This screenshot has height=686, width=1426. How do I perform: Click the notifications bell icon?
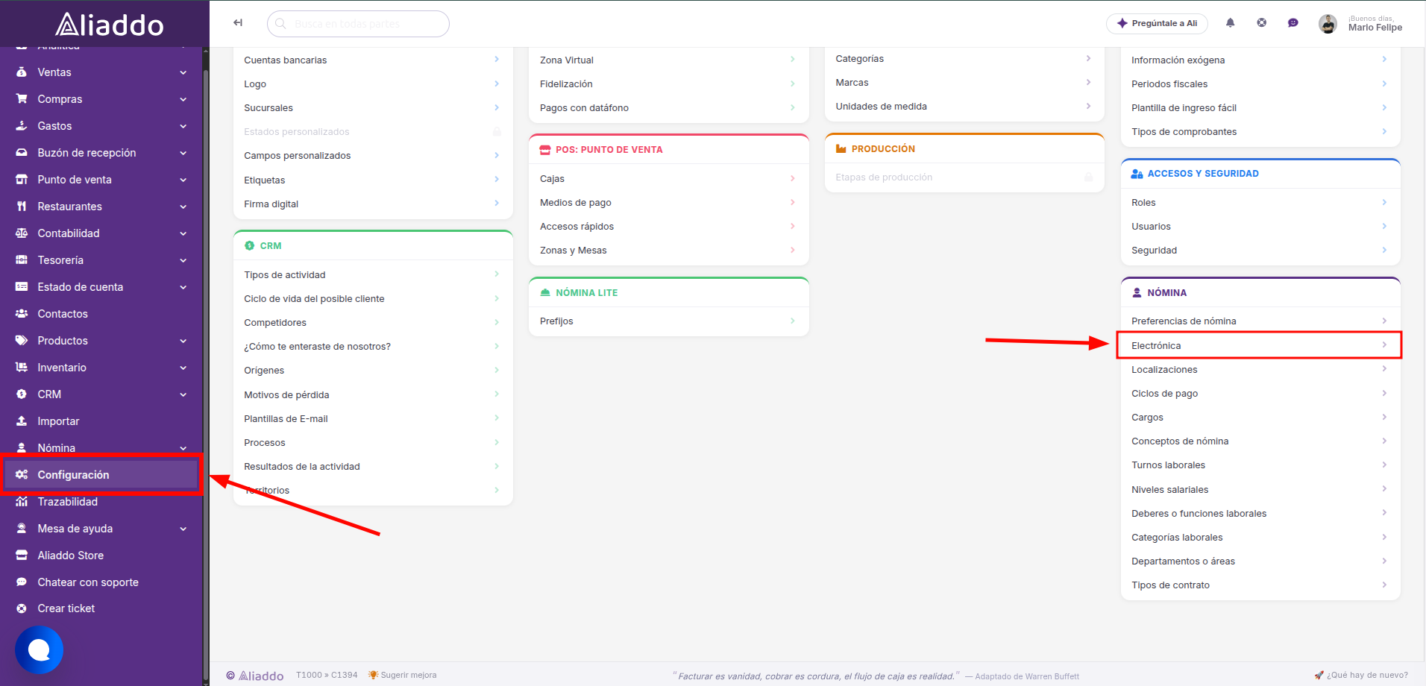tap(1231, 23)
